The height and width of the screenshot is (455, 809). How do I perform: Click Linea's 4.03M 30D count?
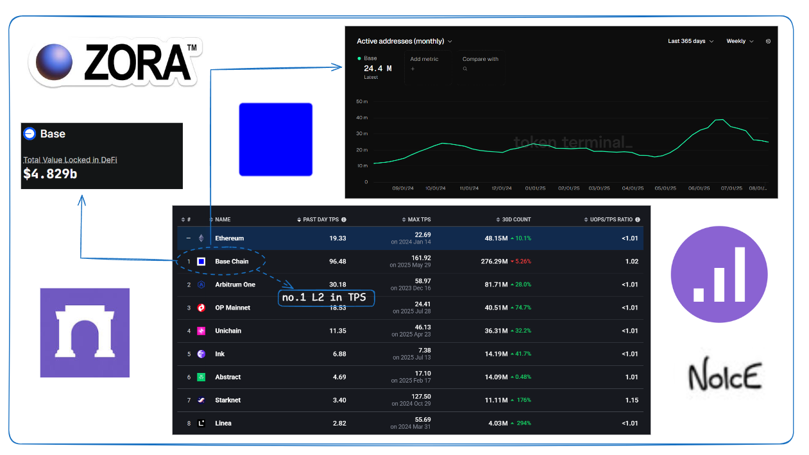click(x=498, y=423)
